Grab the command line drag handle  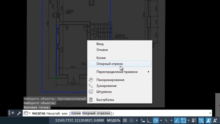[9, 113]
